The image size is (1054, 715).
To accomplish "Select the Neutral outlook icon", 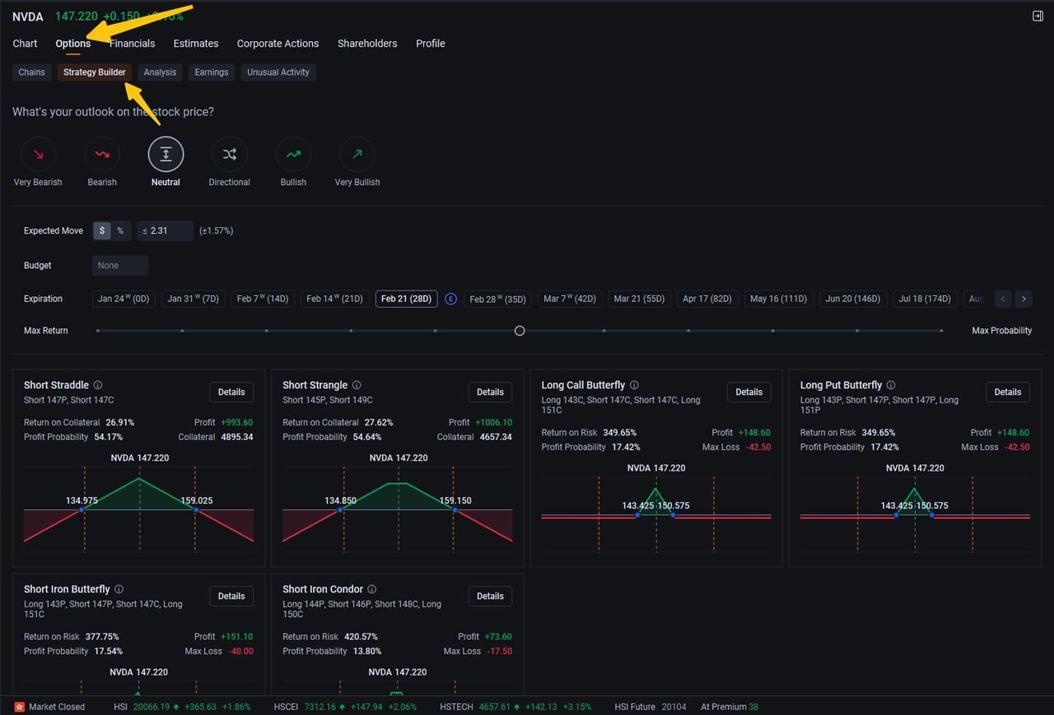I will 166,154.
